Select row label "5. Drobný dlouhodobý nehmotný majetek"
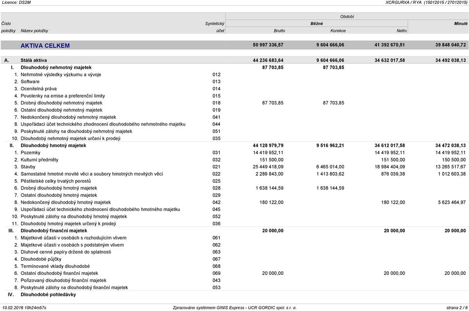The image size is (469, 311). point(58,103)
